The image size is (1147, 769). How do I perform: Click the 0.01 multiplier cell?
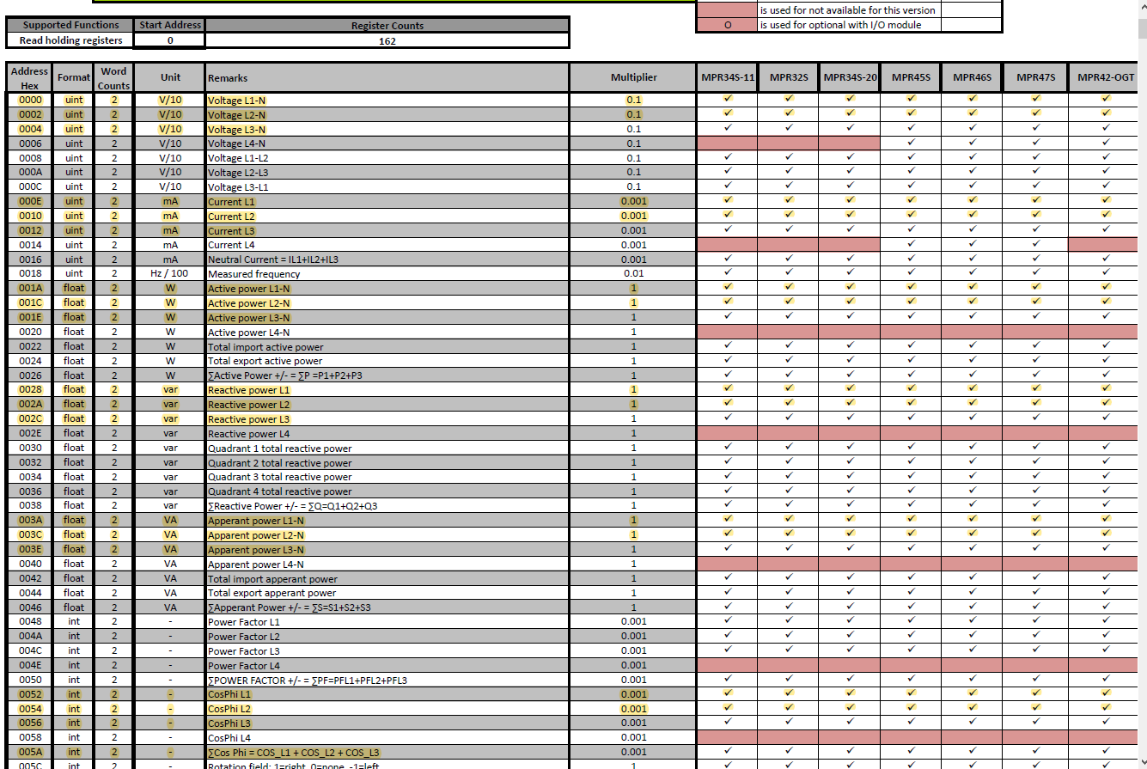pos(634,274)
